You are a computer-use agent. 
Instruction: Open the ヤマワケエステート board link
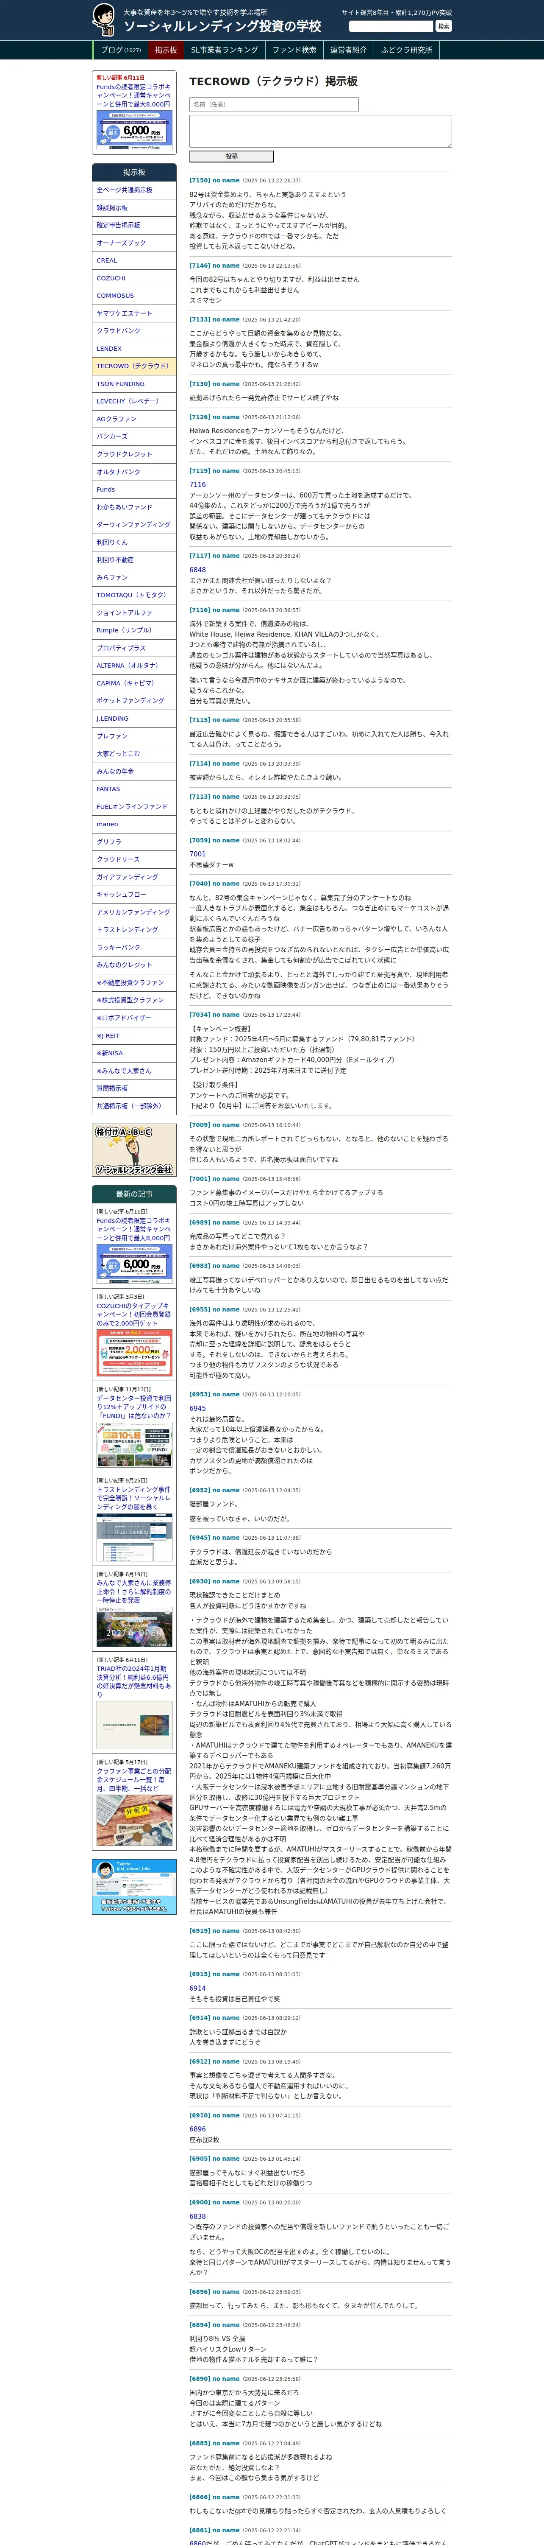click(x=134, y=313)
